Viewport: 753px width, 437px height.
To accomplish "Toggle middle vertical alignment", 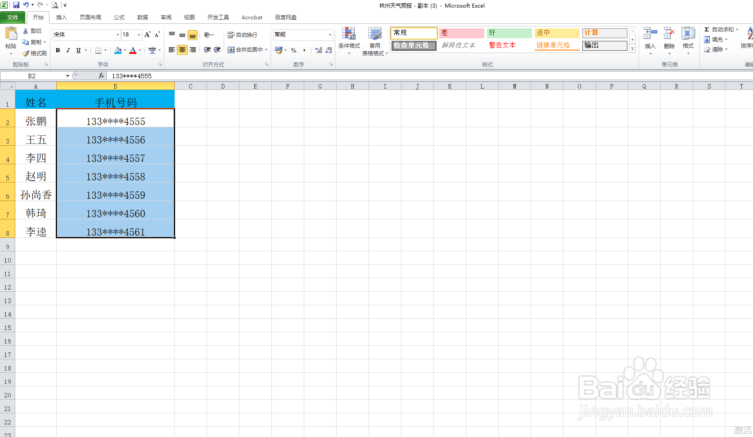I will click(x=182, y=35).
